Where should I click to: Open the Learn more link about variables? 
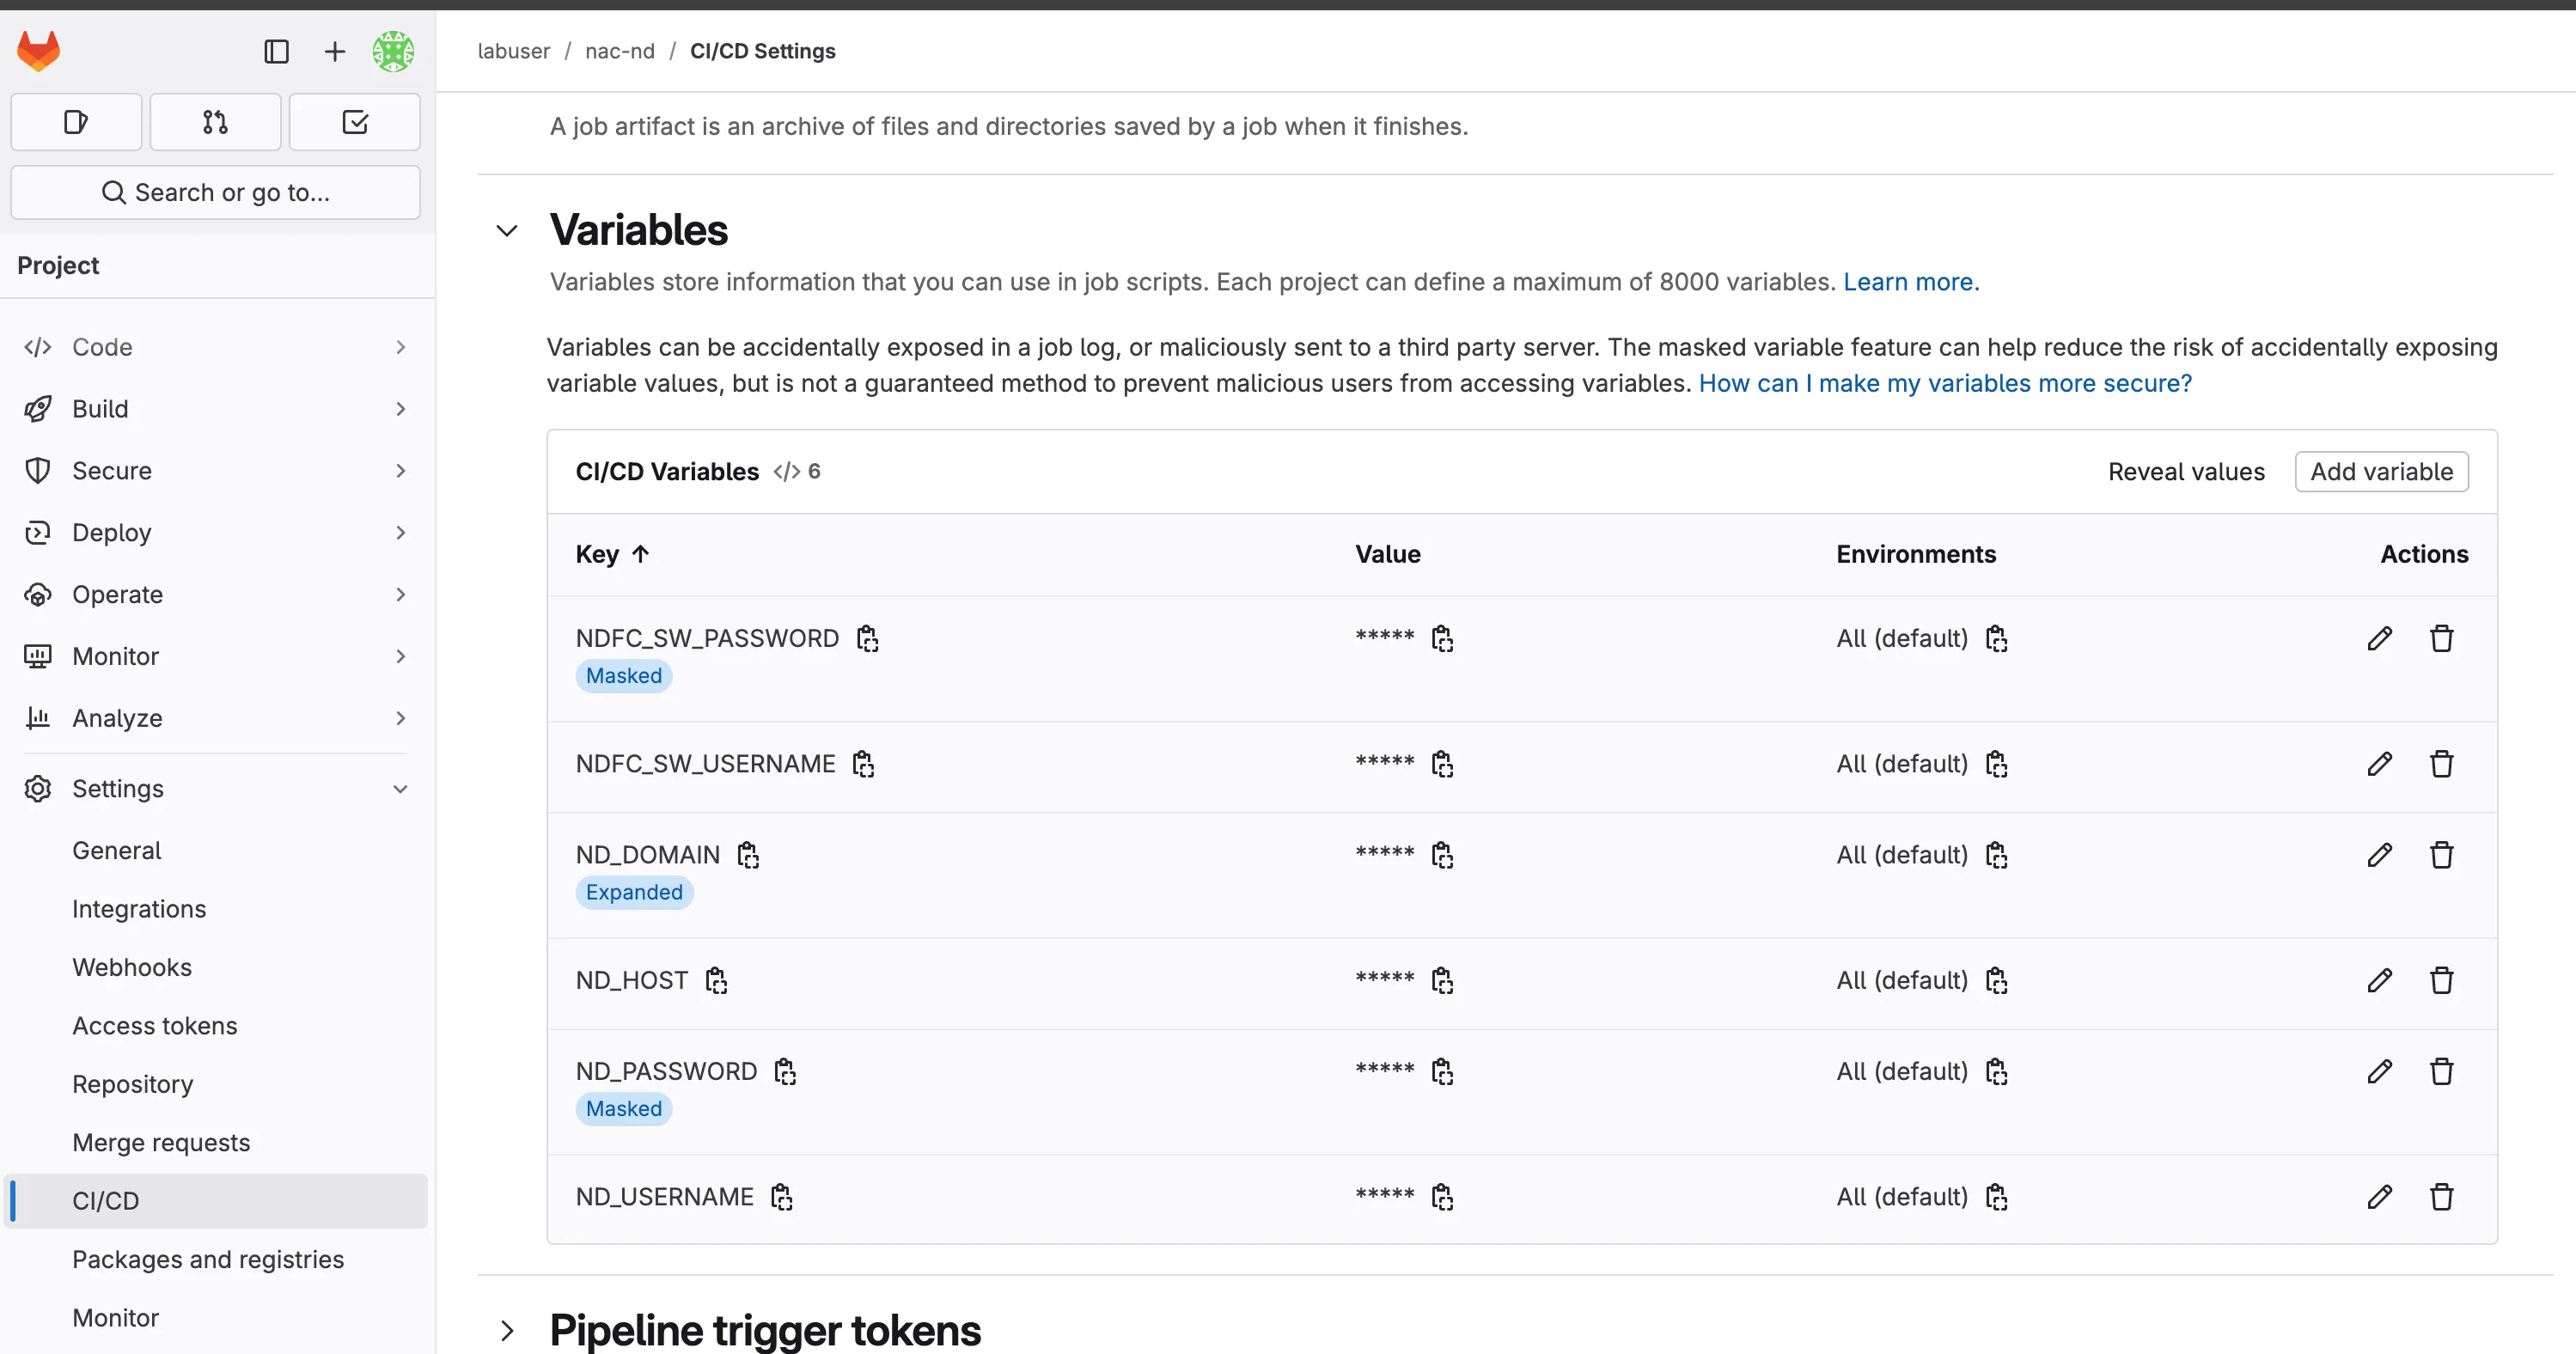pos(1909,281)
